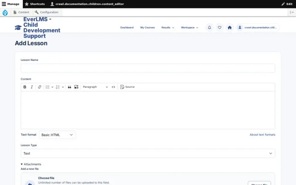Open Shortcuts star menu

35,4
